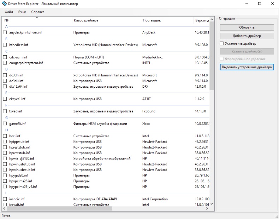279x219 pixels.
Task: Click the Driver Store Explorer app icon
Action: pyautogui.click(x=5, y=4)
